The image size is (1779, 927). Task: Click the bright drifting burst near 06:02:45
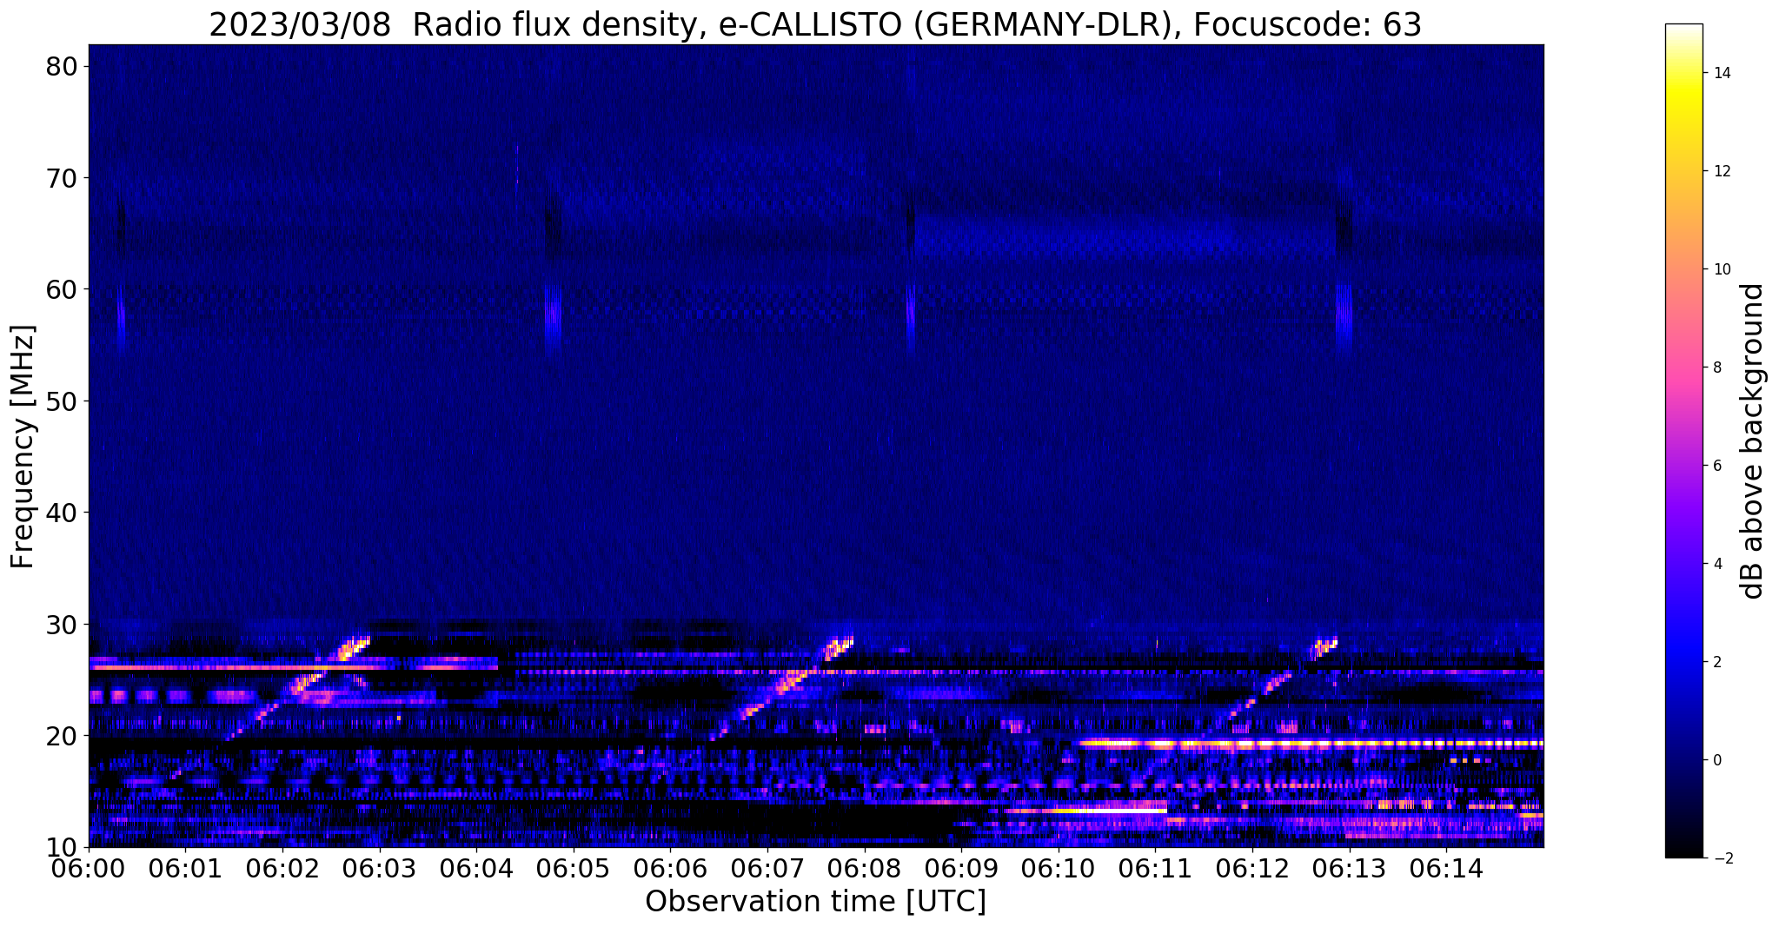pos(352,648)
